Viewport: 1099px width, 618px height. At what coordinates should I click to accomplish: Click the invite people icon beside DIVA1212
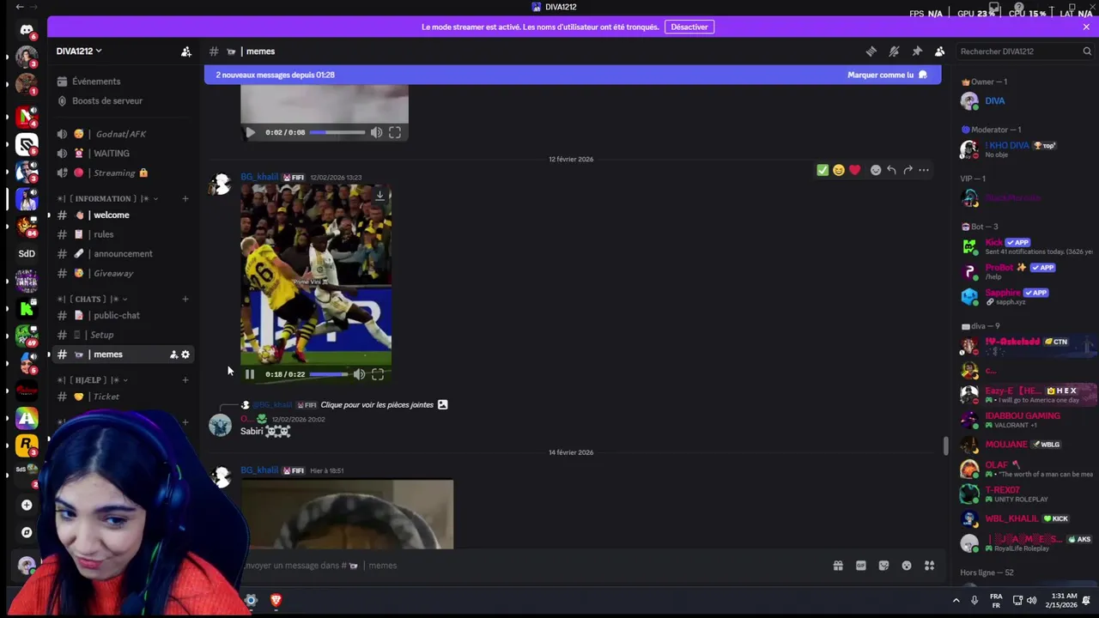click(x=186, y=51)
